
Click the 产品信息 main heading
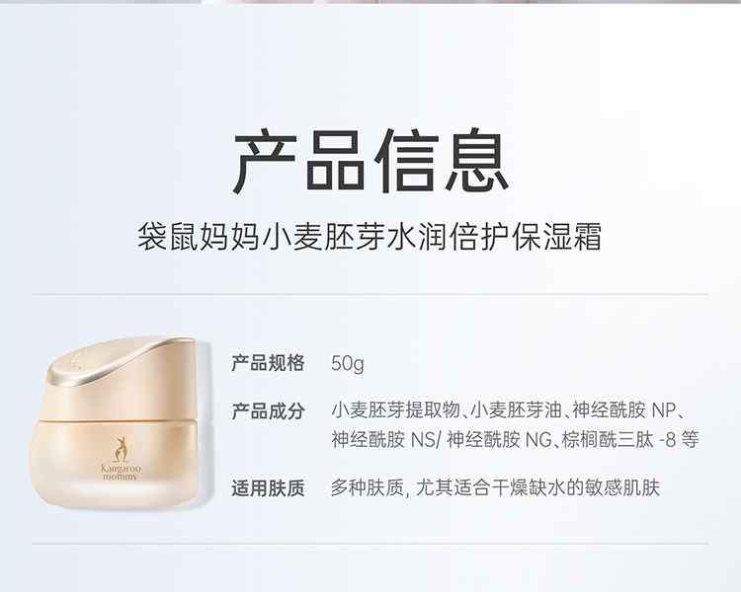[x=370, y=159]
